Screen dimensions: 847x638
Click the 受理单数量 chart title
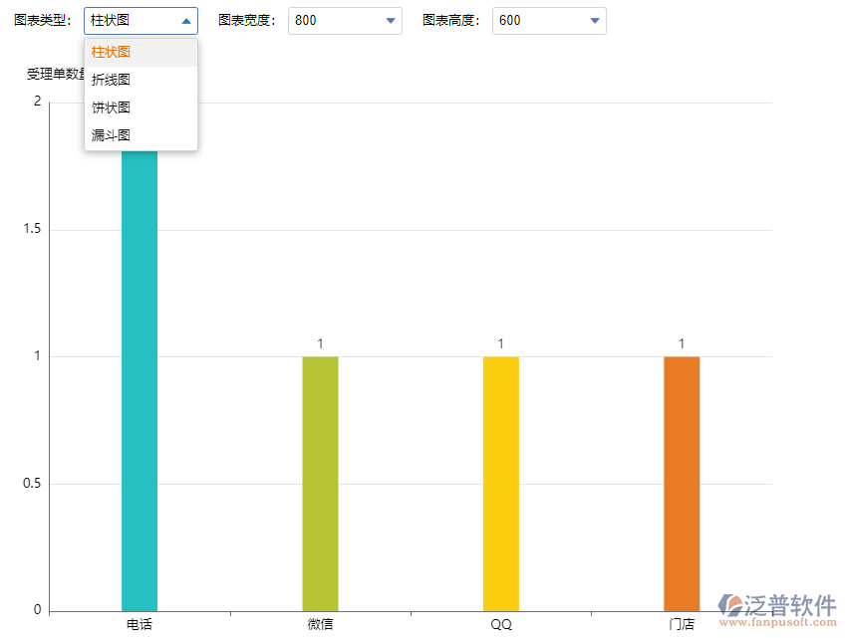click(x=52, y=72)
